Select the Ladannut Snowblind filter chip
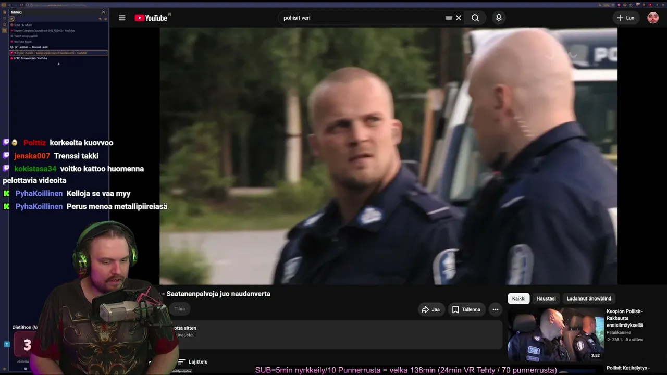Screen dimensions: 667x375 click(589, 298)
